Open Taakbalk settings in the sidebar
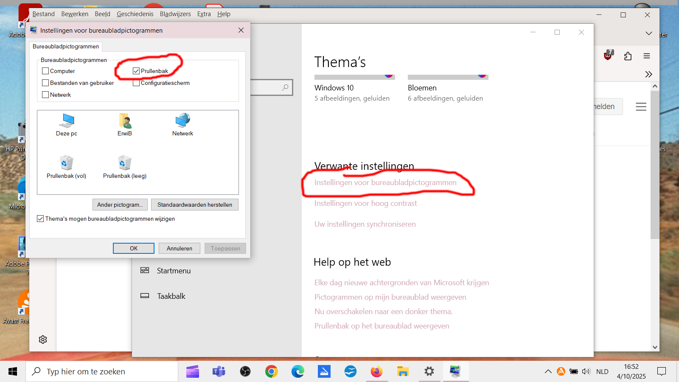The width and height of the screenshot is (679, 382). [171, 296]
